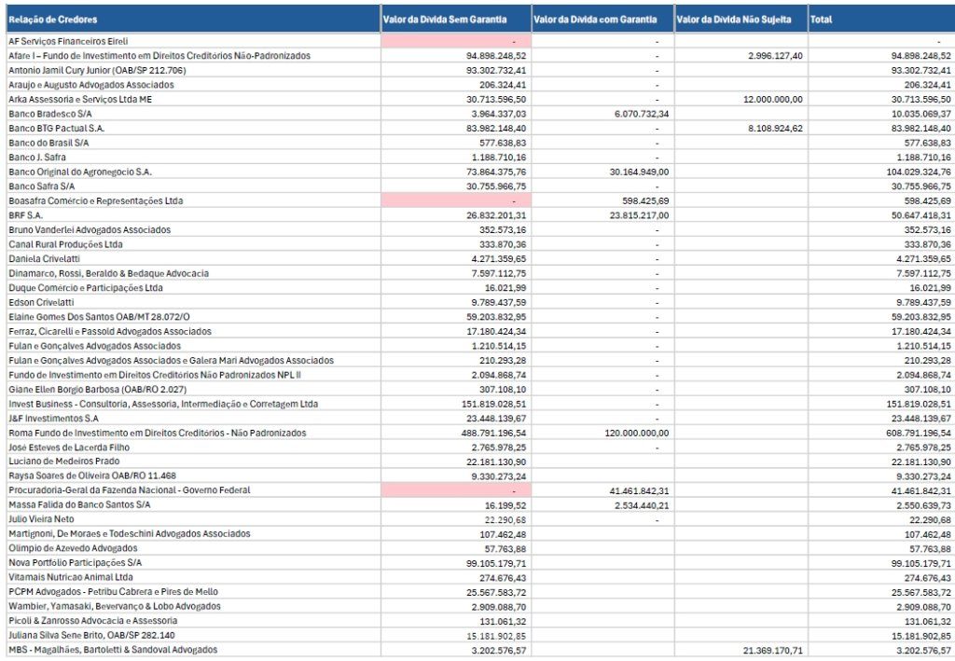Screen dimensions: 955x661
Task: Select the pink cell in Boasafra Comércio row
Action: pyautogui.click(x=455, y=200)
